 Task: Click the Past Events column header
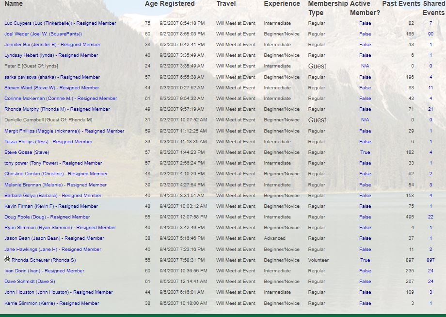coord(401,4)
